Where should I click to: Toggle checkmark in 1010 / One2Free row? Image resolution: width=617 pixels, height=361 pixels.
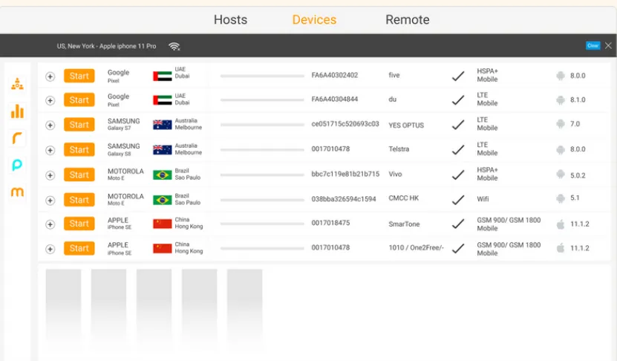point(458,248)
